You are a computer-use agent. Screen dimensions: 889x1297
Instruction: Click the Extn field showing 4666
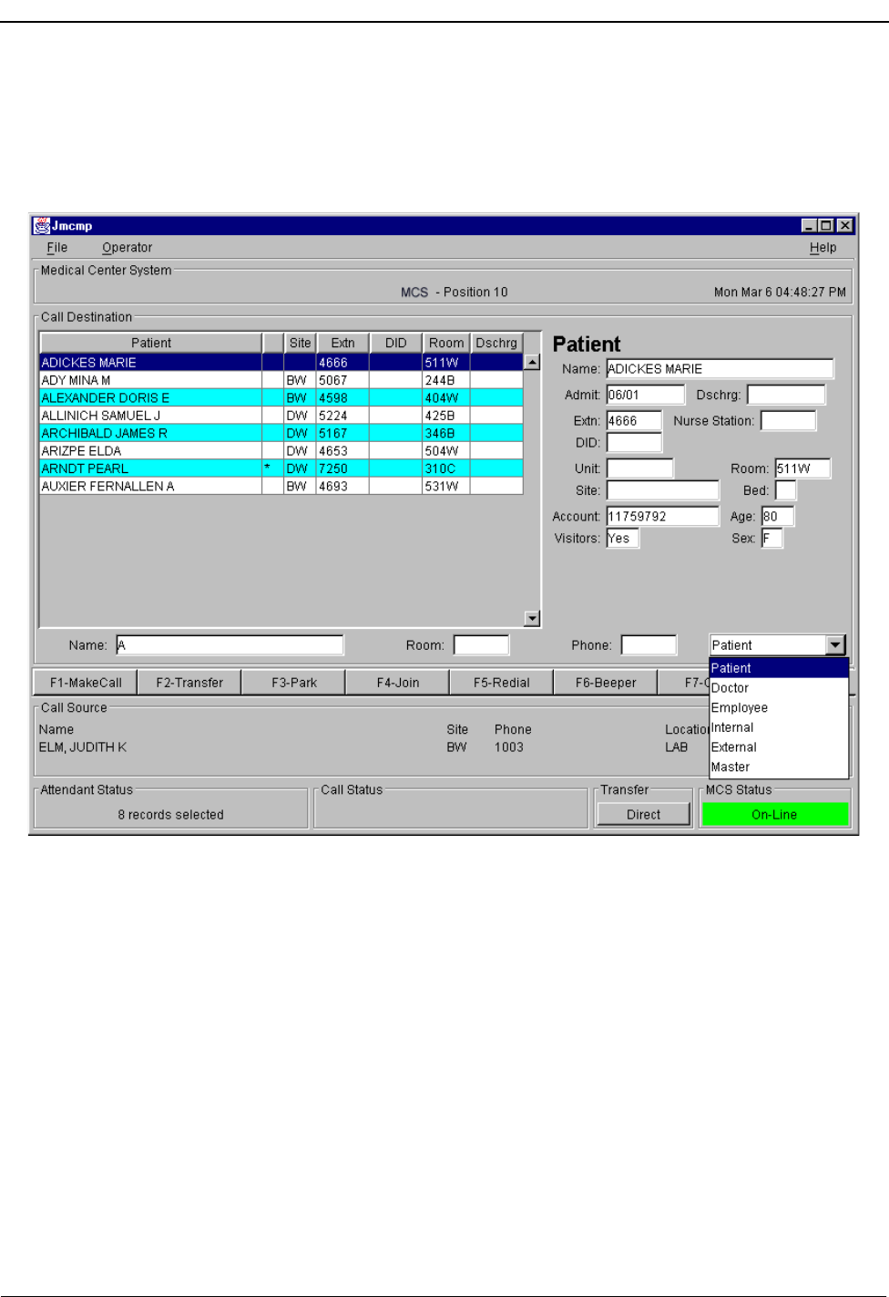click(634, 420)
